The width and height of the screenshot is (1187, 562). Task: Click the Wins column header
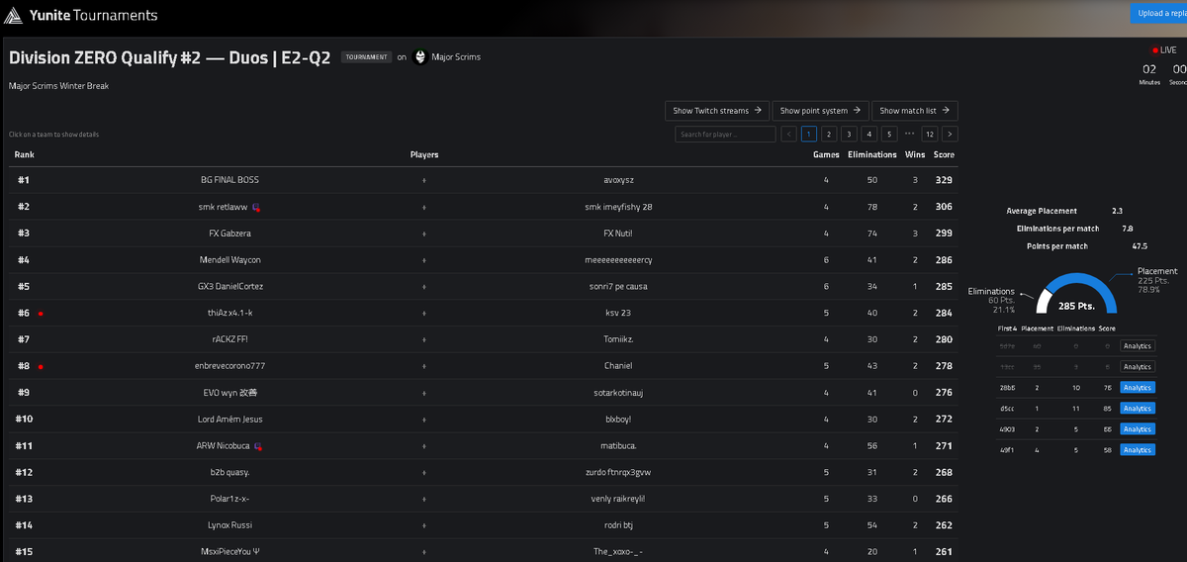pyautogui.click(x=915, y=154)
